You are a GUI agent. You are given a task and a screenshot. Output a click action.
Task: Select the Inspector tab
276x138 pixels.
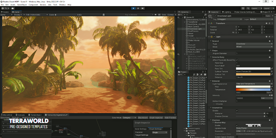[213, 12]
